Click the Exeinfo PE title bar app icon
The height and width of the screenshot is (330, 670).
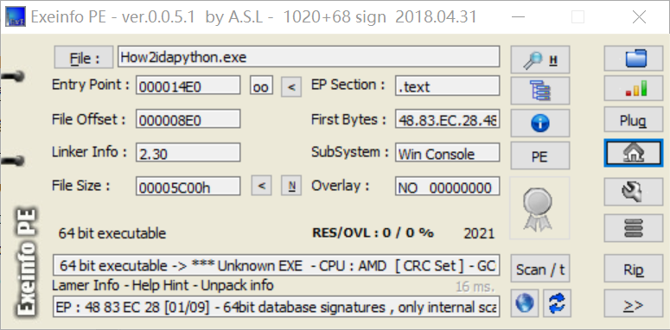[x=15, y=16]
